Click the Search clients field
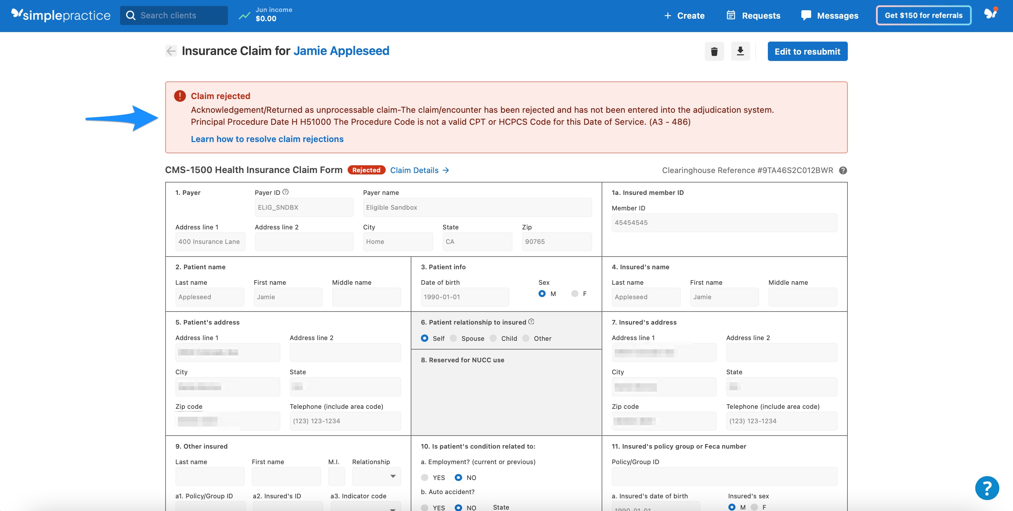The image size is (1013, 511). (x=174, y=16)
